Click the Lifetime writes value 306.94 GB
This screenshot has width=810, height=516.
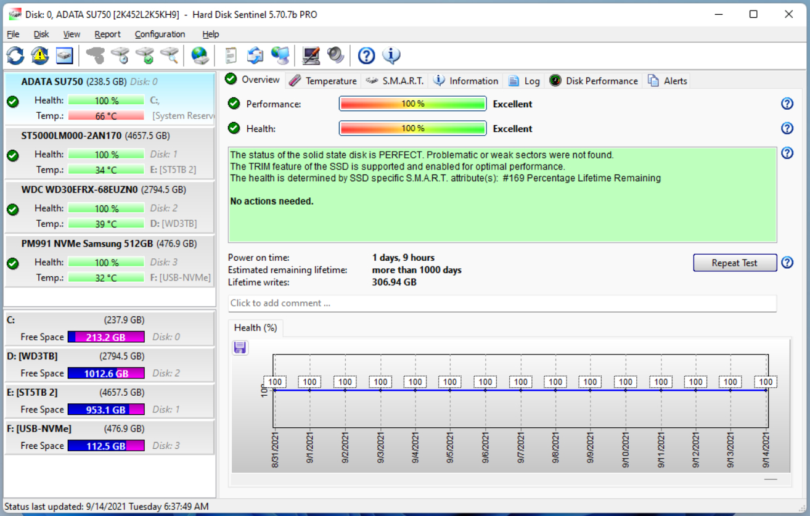pyautogui.click(x=395, y=282)
